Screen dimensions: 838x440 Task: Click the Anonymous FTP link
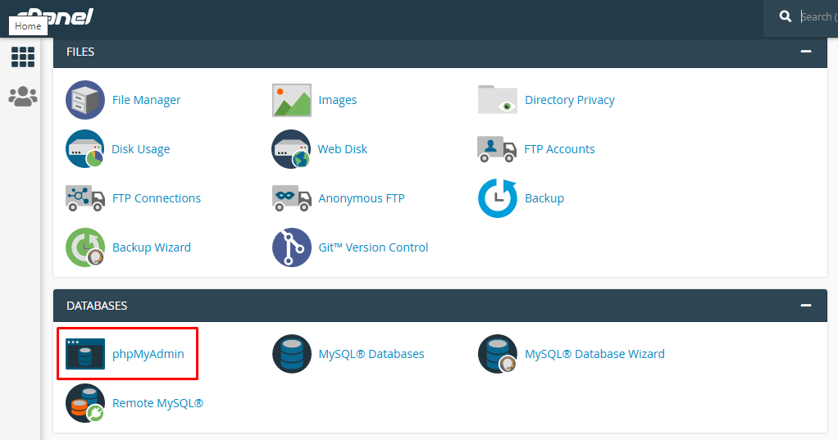click(x=361, y=198)
